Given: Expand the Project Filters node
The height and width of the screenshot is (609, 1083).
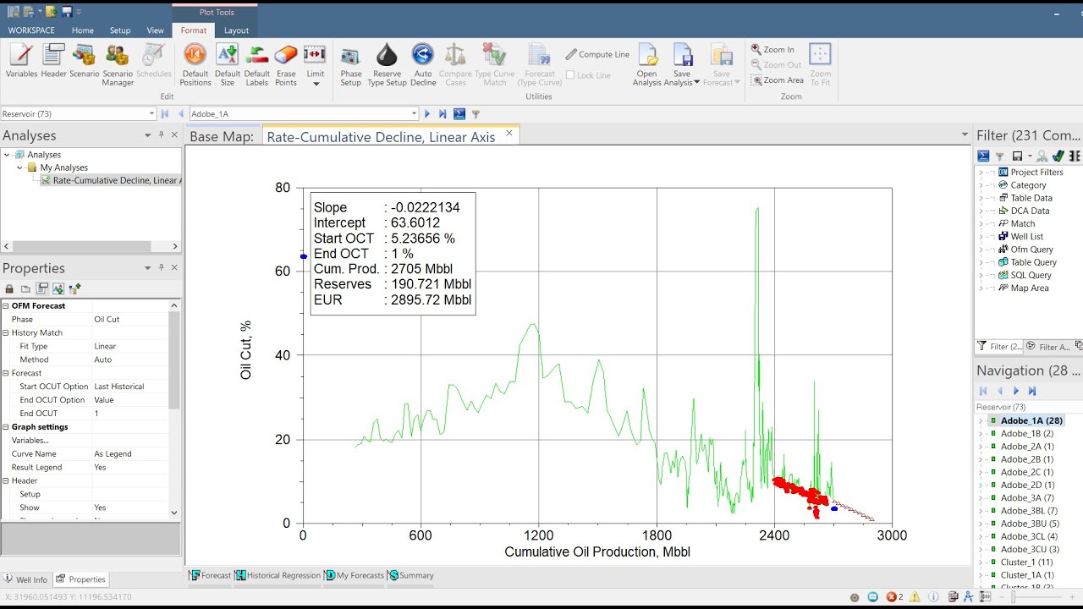Looking at the screenshot, I should (x=981, y=173).
